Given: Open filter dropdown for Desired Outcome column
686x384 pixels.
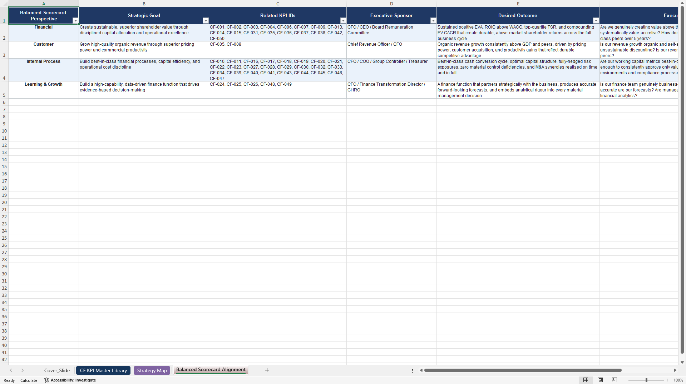Looking at the screenshot, I should coord(596,21).
